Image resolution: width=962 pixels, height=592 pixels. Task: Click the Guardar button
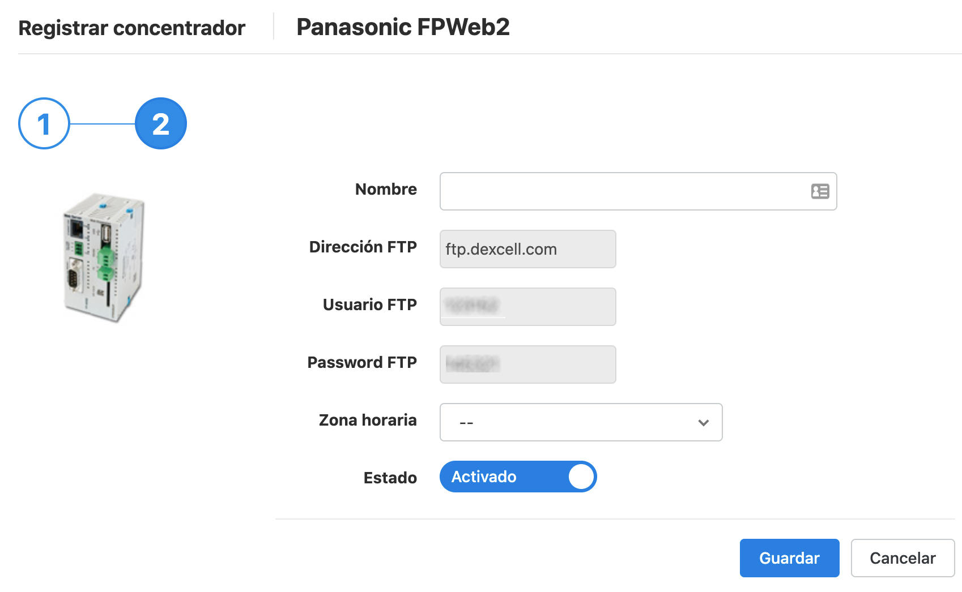tap(789, 558)
